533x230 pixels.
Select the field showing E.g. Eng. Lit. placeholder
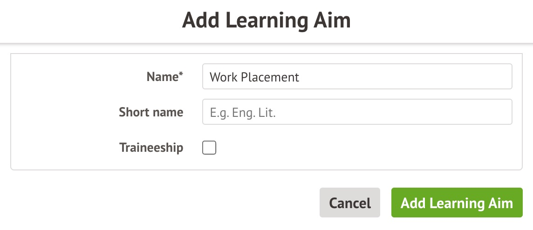pos(357,112)
